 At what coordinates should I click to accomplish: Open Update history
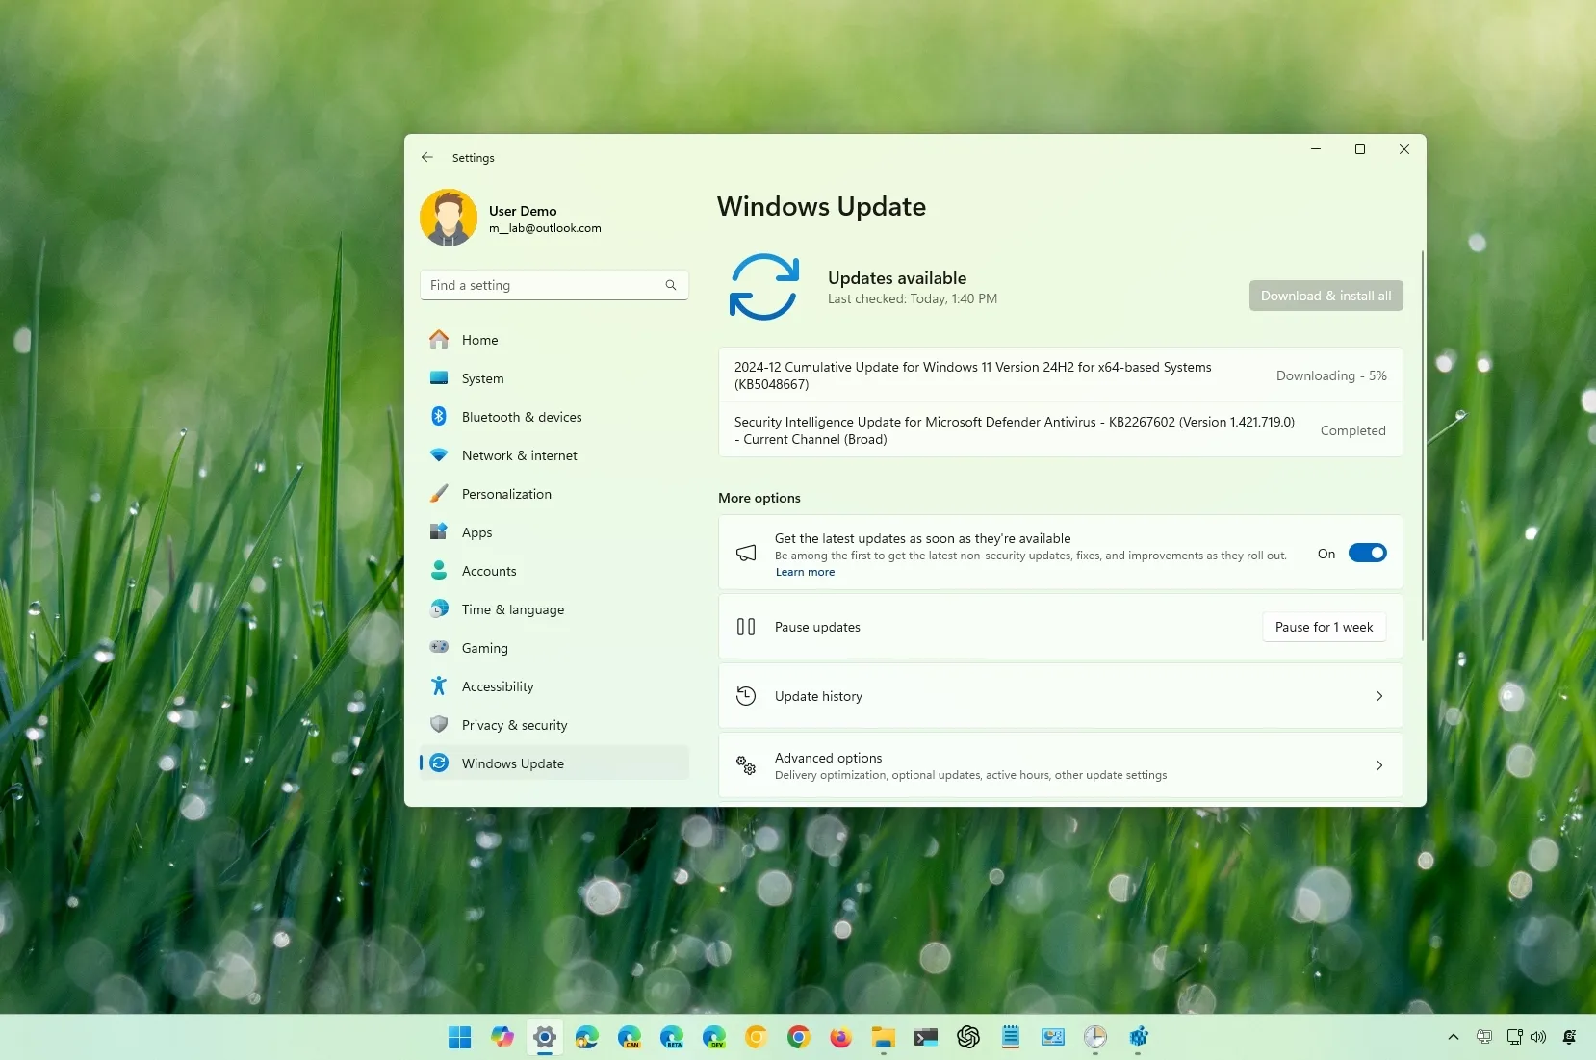[1060, 696]
